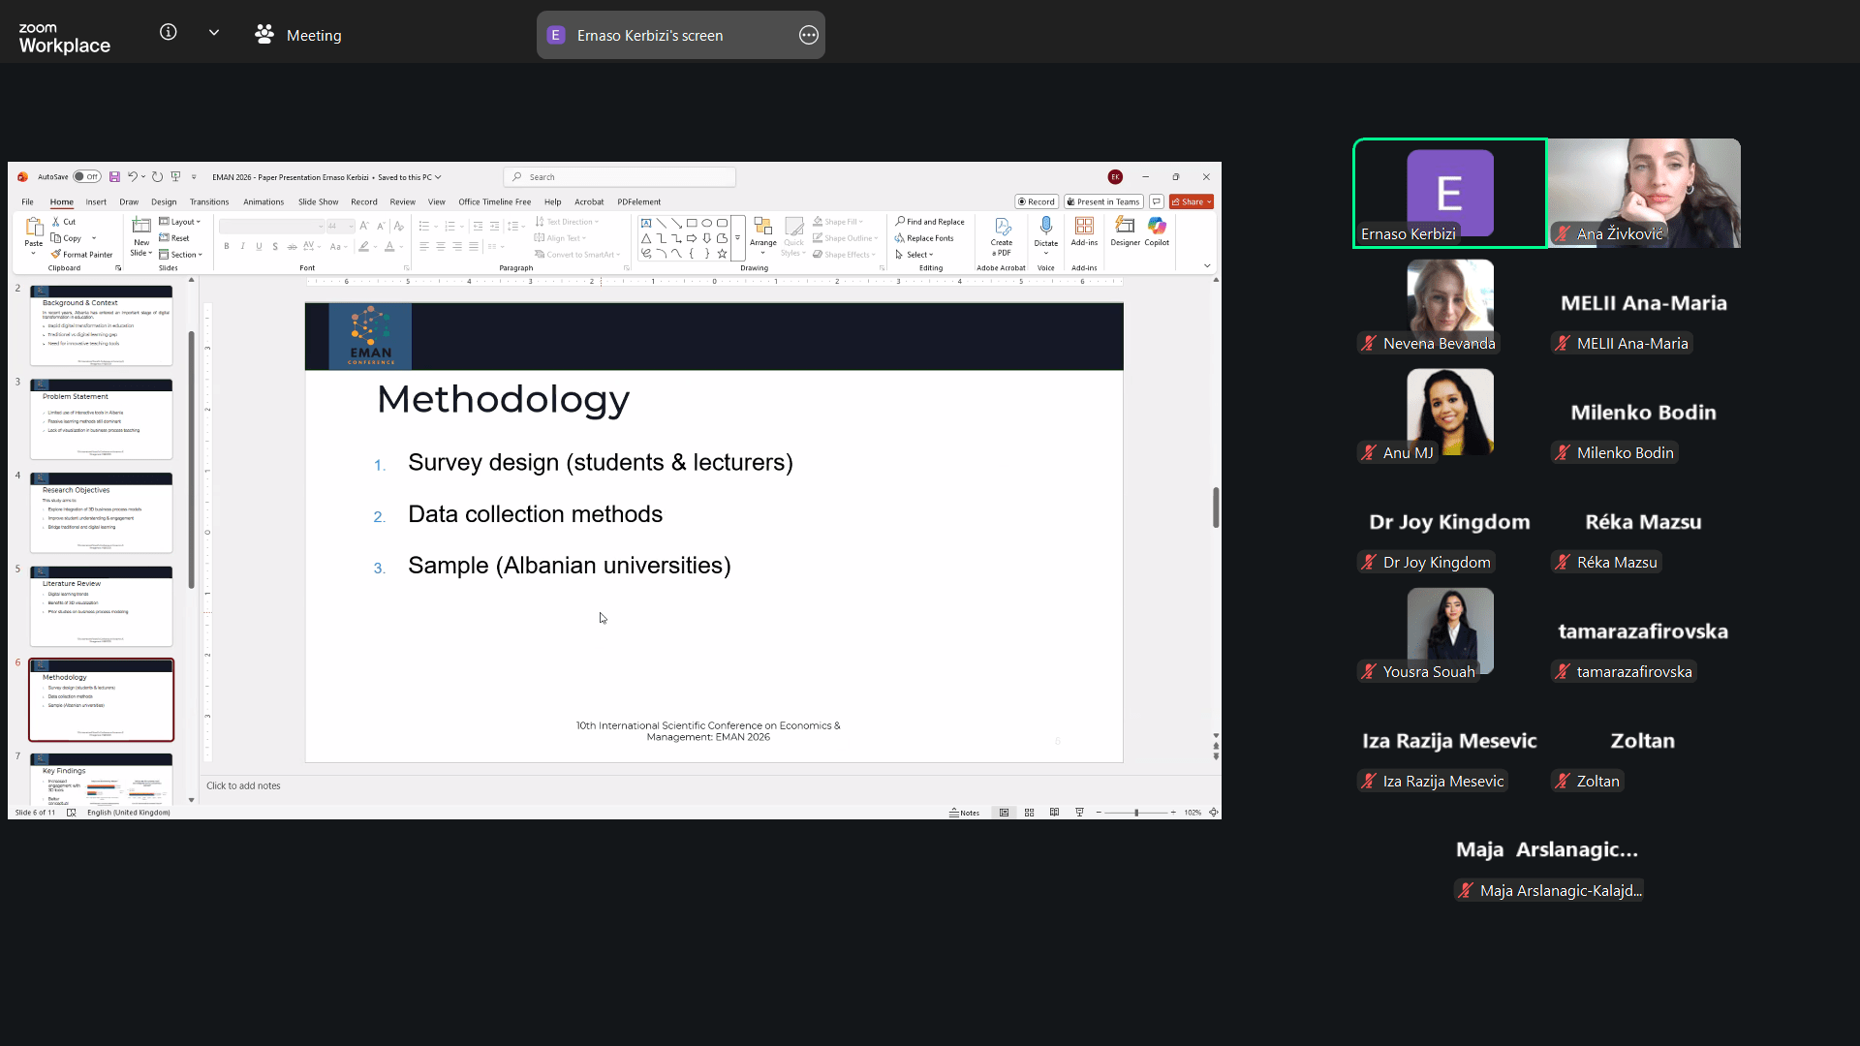Click the Present in Teams button
The image size is (1860, 1046).
(1103, 202)
